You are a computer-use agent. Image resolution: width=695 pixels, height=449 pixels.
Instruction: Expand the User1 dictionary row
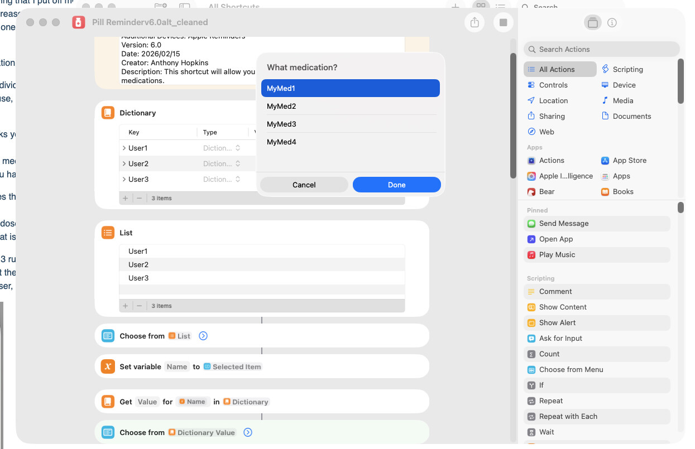[x=124, y=148]
